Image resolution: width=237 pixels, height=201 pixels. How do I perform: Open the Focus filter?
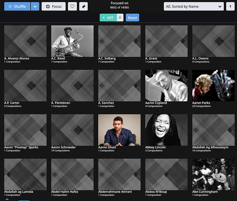pyautogui.click(x=54, y=6)
